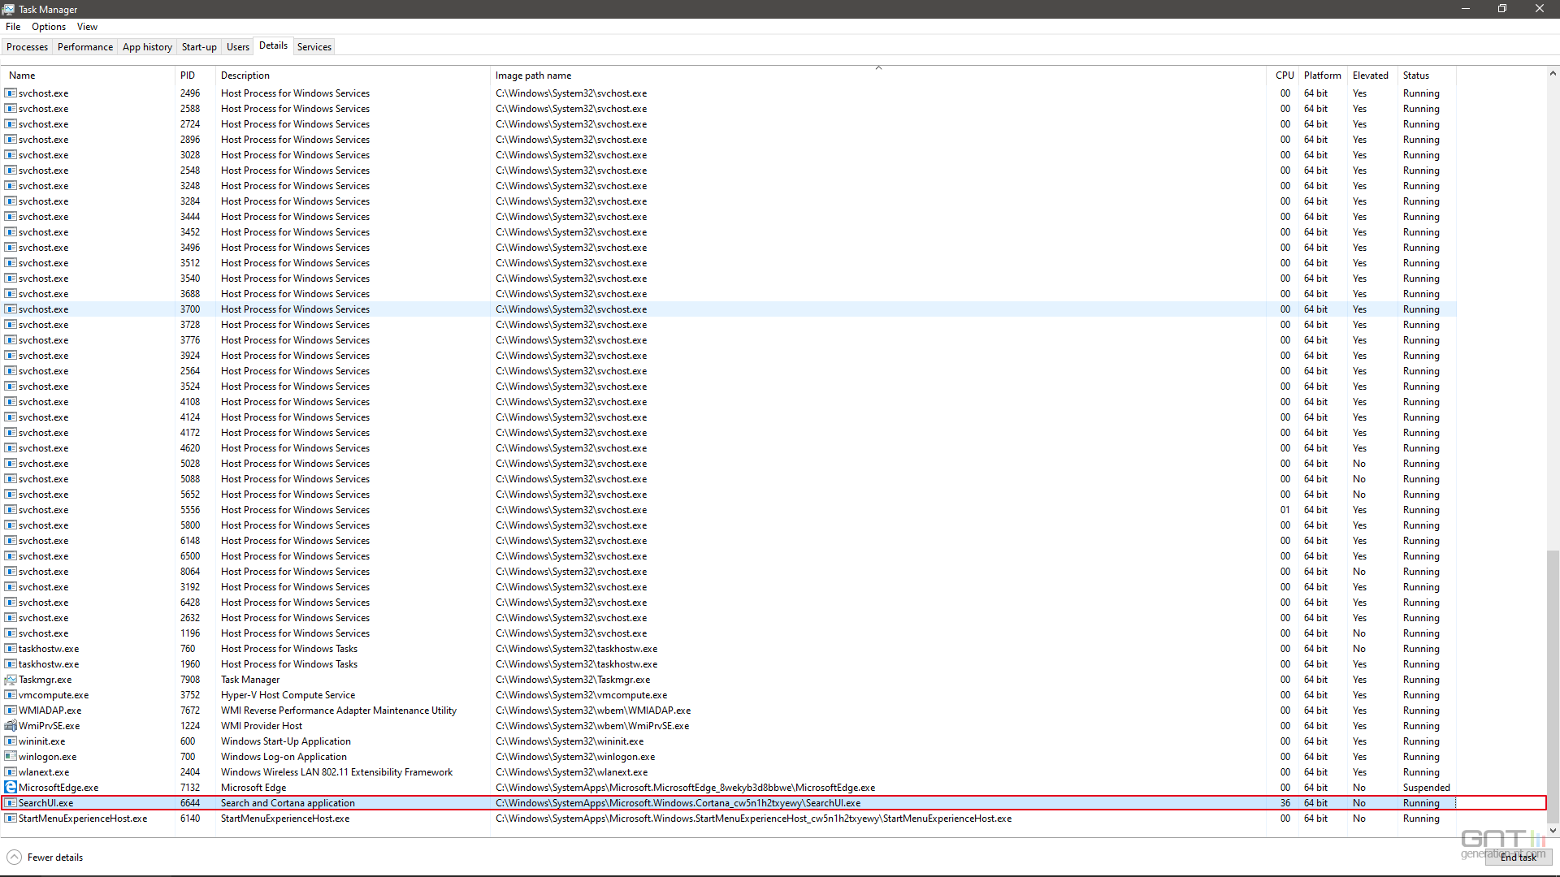Screen dimensions: 1560x877
Task: Select the MicrosoftEdge.exe process name
Action: 58,788
